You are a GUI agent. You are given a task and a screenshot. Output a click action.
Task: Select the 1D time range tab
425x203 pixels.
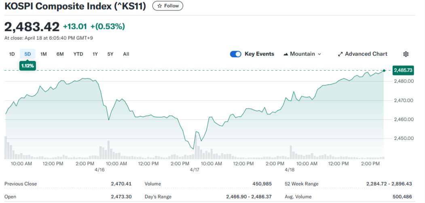point(12,54)
